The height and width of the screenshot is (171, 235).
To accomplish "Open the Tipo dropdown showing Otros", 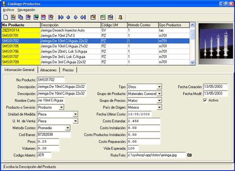I will 159,87.
